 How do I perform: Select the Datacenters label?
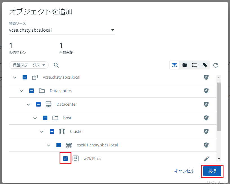[x=61, y=91]
